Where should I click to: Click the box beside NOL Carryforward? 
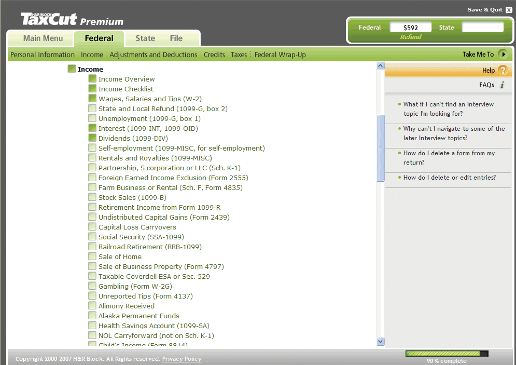(x=92, y=335)
